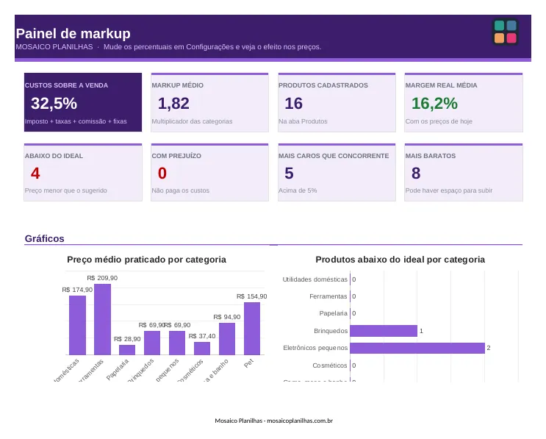The width and height of the screenshot is (546, 439).
Task: Click the R$ 174,90 bar in price chart
Action: click(77, 325)
